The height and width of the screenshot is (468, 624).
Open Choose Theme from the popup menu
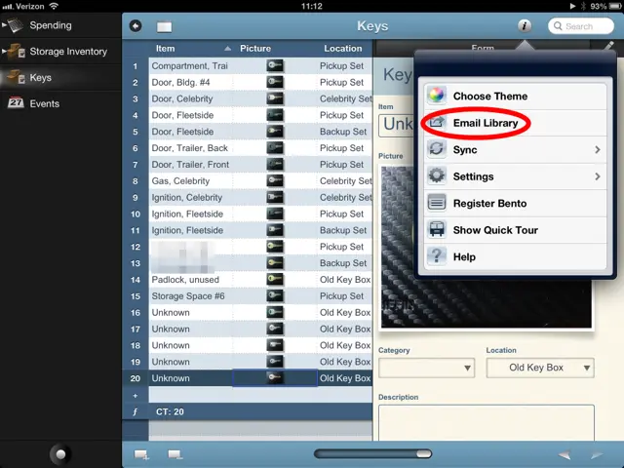(x=489, y=97)
